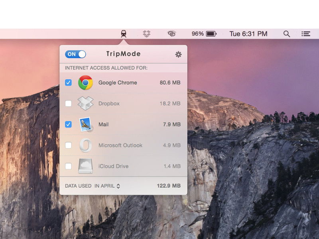Click the TripMode train icon in menu bar
Image resolution: width=319 pixels, height=239 pixels.
[124, 34]
